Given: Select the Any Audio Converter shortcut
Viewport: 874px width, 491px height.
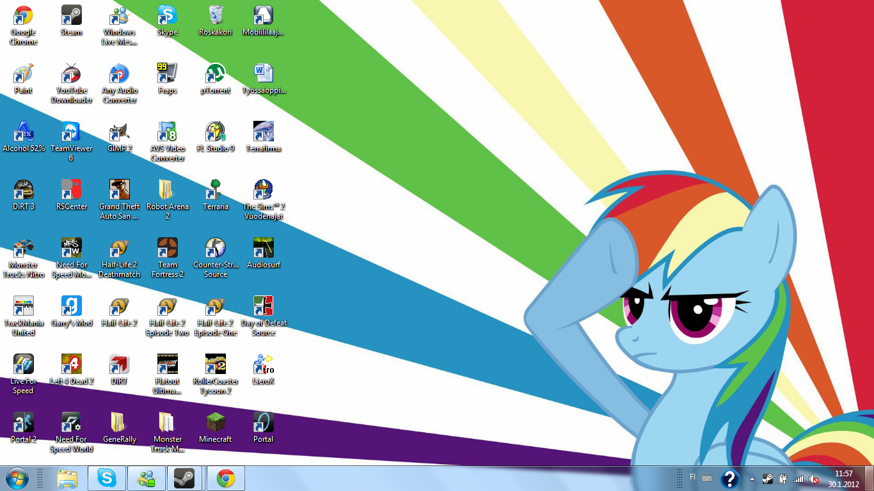Looking at the screenshot, I should point(120,84).
